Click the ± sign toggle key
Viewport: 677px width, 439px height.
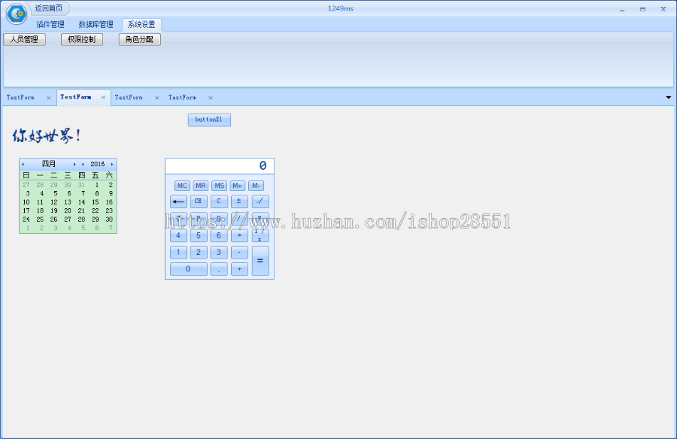pos(239,201)
